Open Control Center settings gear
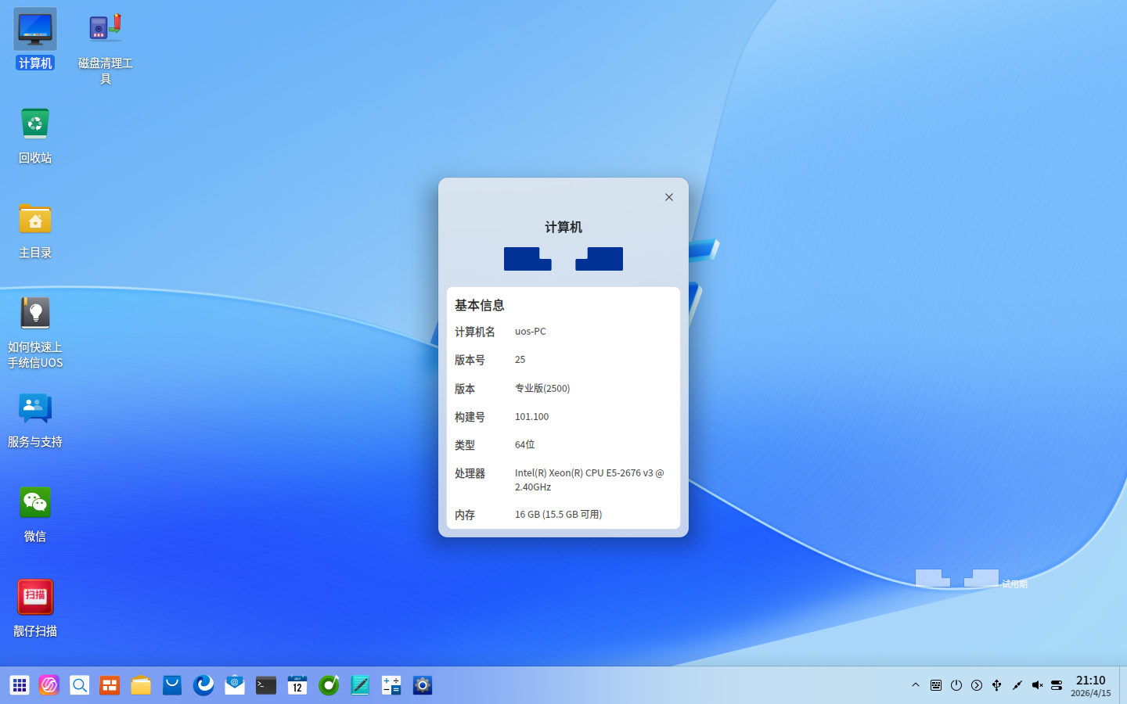1127x704 pixels. (x=423, y=685)
